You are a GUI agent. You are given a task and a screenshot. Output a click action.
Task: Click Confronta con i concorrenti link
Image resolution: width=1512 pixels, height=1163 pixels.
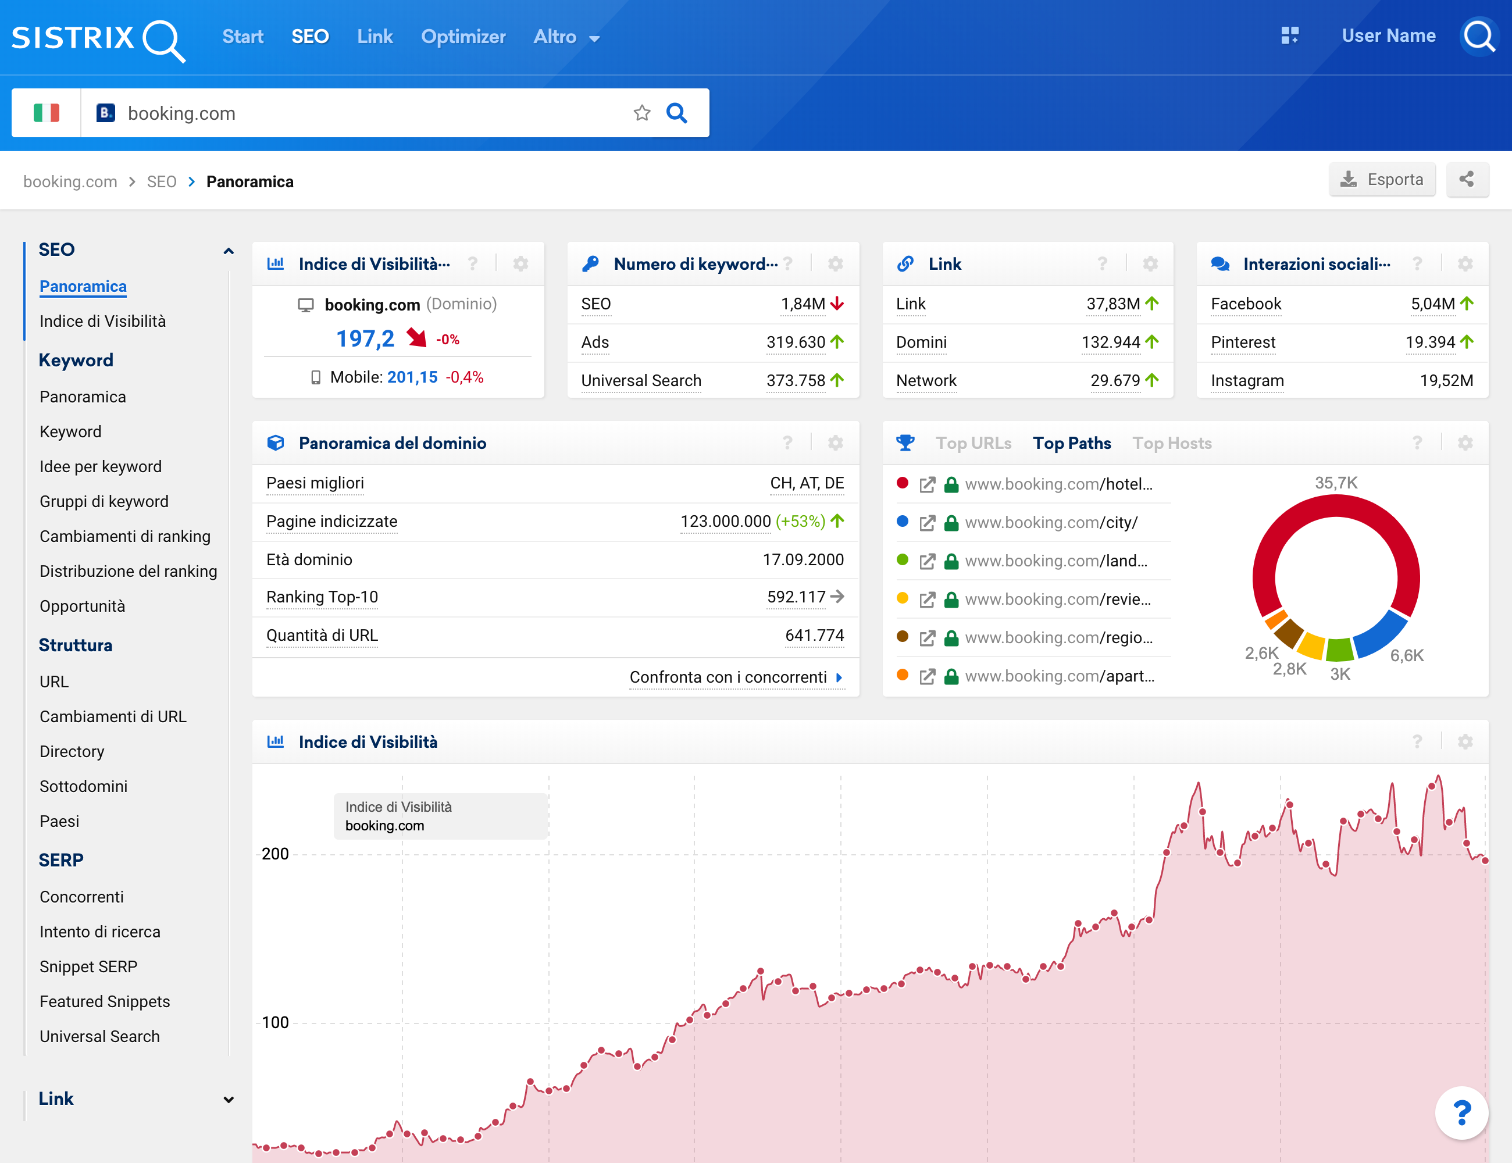(x=737, y=677)
